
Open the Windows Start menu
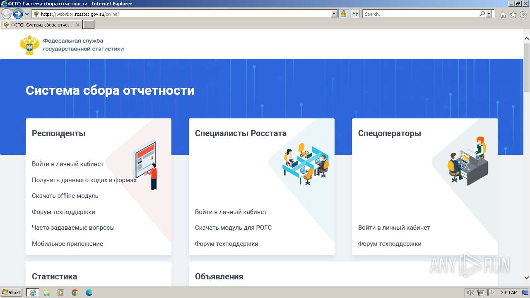(12, 293)
